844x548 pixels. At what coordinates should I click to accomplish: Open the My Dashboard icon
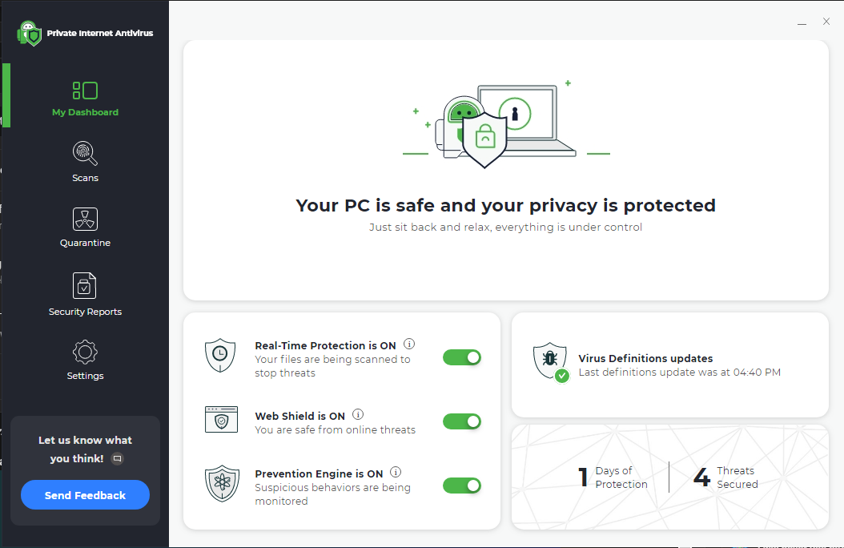pyautogui.click(x=85, y=91)
